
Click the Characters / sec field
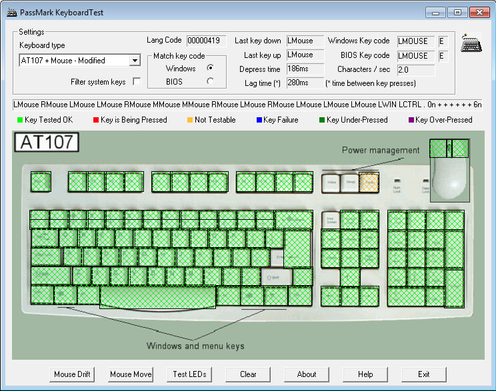(x=416, y=70)
